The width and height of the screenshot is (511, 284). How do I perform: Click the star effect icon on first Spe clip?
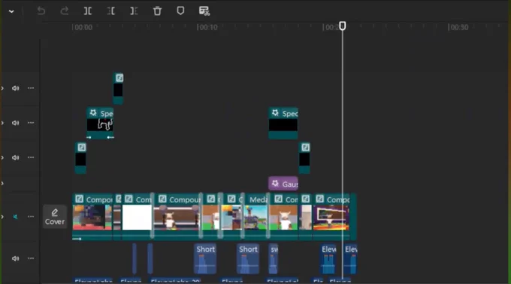pyautogui.click(x=93, y=112)
